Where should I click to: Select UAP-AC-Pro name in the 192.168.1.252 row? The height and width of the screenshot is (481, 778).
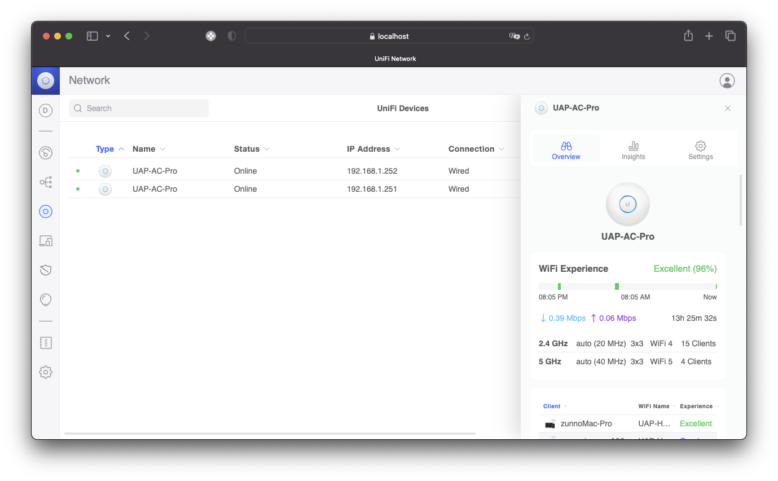coord(155,171)
